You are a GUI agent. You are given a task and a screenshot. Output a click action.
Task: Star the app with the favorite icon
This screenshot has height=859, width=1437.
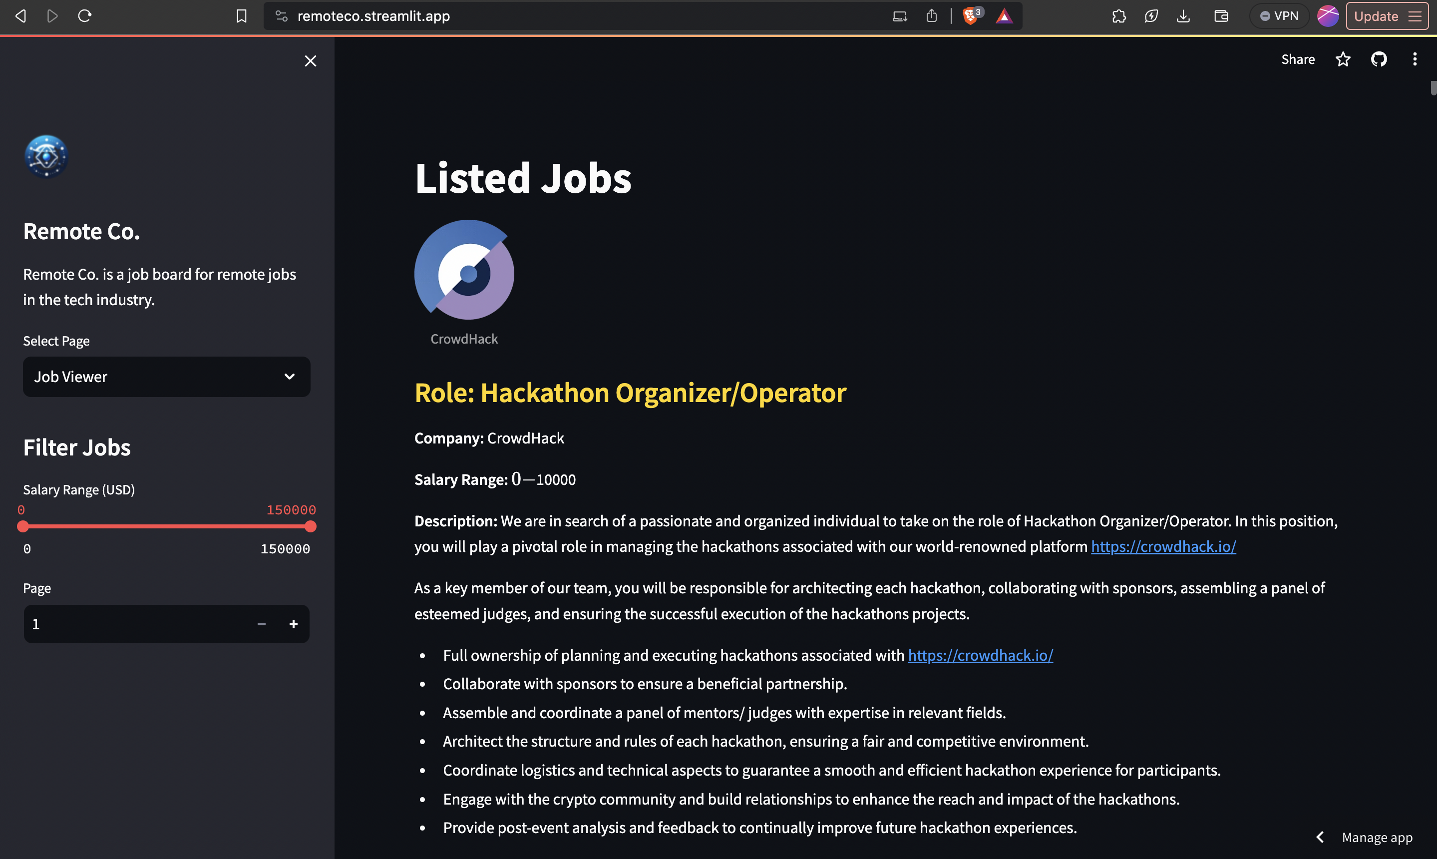(x=1343, y=59)
